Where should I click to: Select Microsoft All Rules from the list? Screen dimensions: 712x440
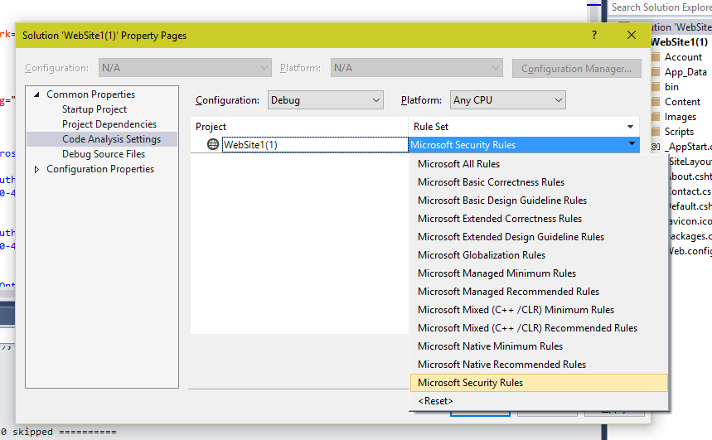[x=539, y=164]
